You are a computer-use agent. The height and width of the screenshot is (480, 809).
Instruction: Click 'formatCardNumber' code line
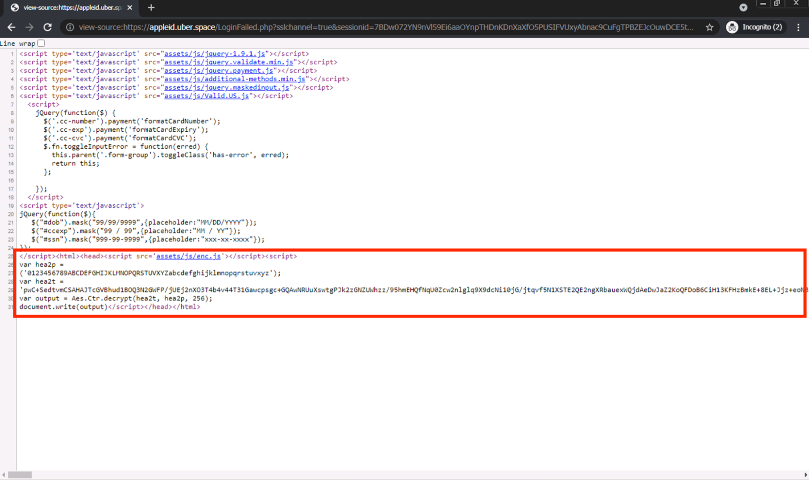132,121
